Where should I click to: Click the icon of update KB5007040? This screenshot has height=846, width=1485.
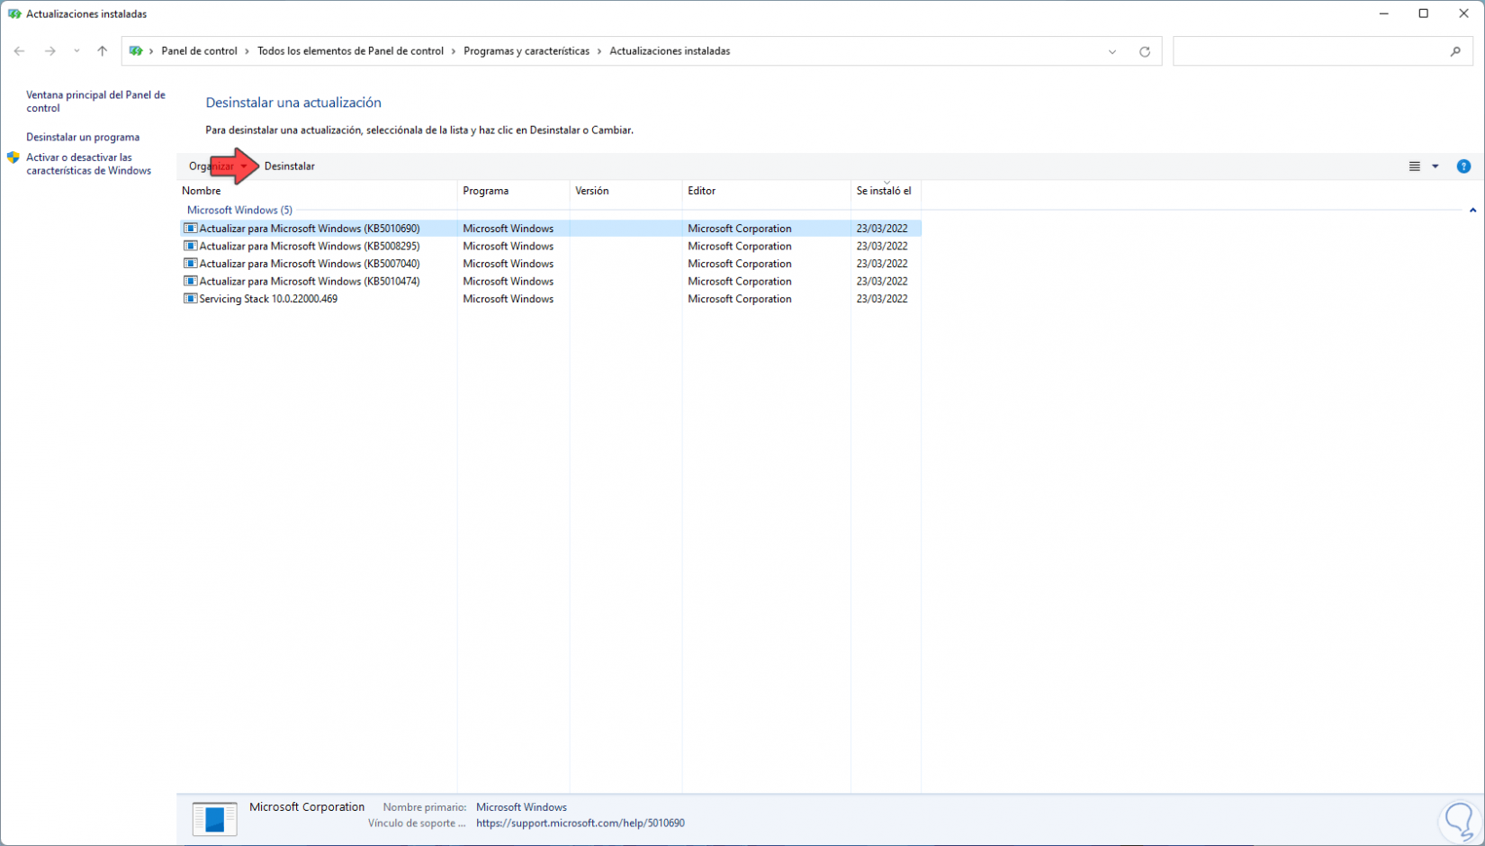pyautogui.click(x=190, y=264)
